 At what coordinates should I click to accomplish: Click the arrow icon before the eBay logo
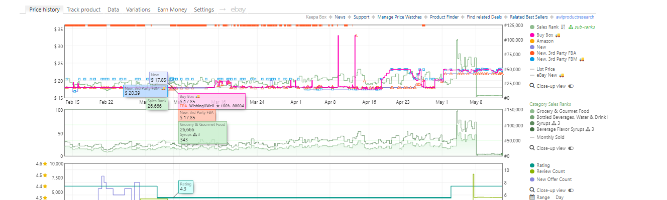[x=223, y=10]
